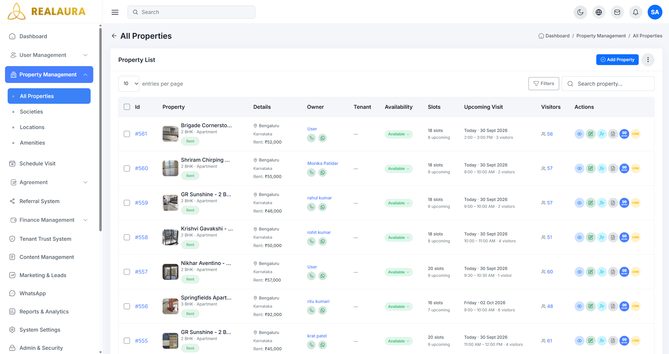The width and height of the screenshot is (669, 354).
Task: Change availability status of property #557
Action: (398, 272)
